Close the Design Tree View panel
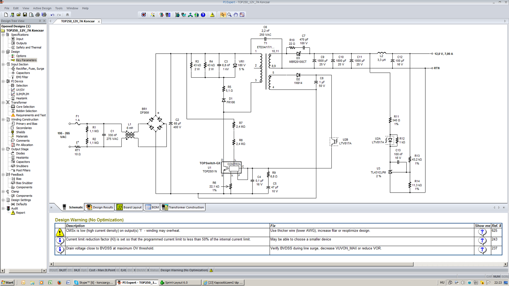 click(x=44, y=21)
